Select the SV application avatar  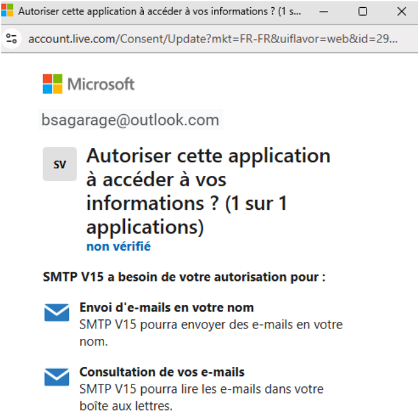pyautogui.click(x=59, y=164)
